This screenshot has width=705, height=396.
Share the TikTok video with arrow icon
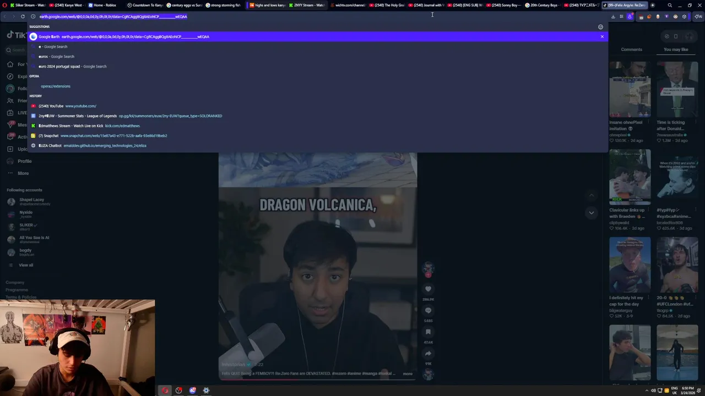(x=428, y=353)
